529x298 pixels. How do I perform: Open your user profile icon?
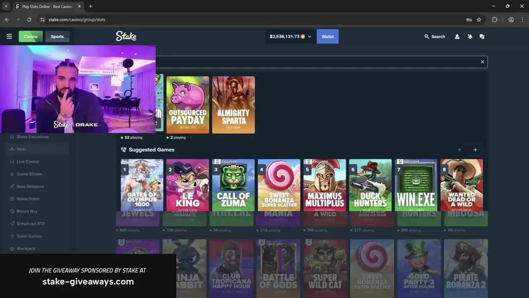point(457,36)
